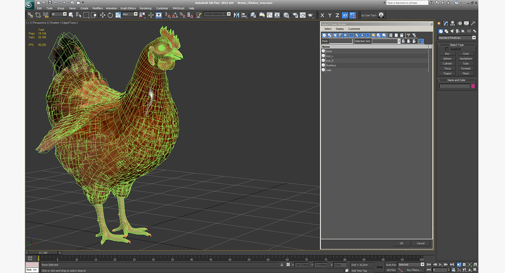This screenshot has width=505, height=273.
Task: Select the Lights category icon
Action: pos(452,31)
